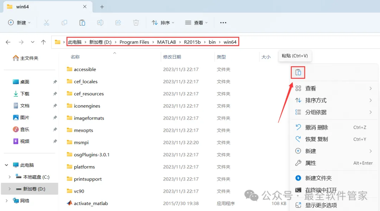Go up one folder level arrow
The height and width of the screenshot is (211, 380).
pos(43,42)
